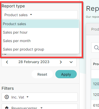Pick Sales per product group option
The image size is (99, 109).
pyautogui.click(x=40, y=49)
